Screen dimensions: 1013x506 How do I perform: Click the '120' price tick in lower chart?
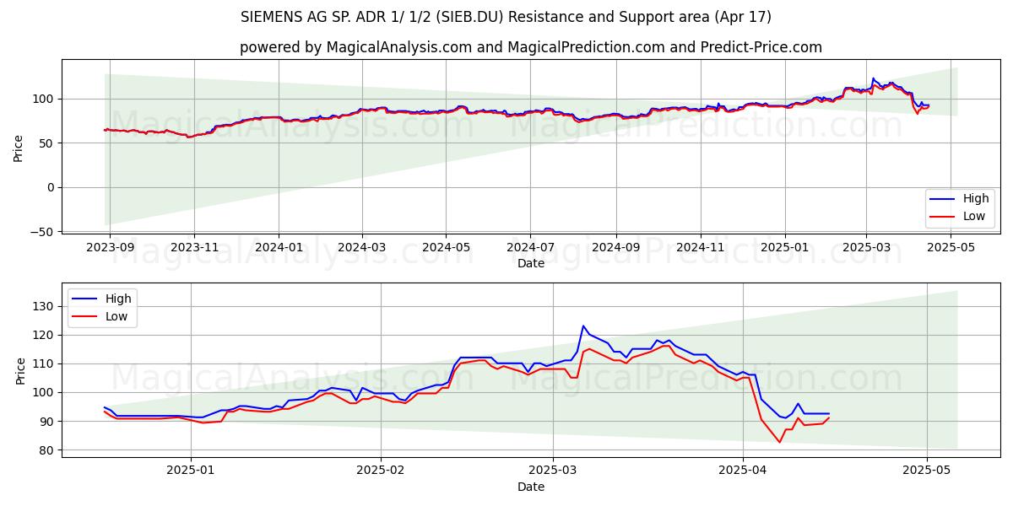[46, 335]
